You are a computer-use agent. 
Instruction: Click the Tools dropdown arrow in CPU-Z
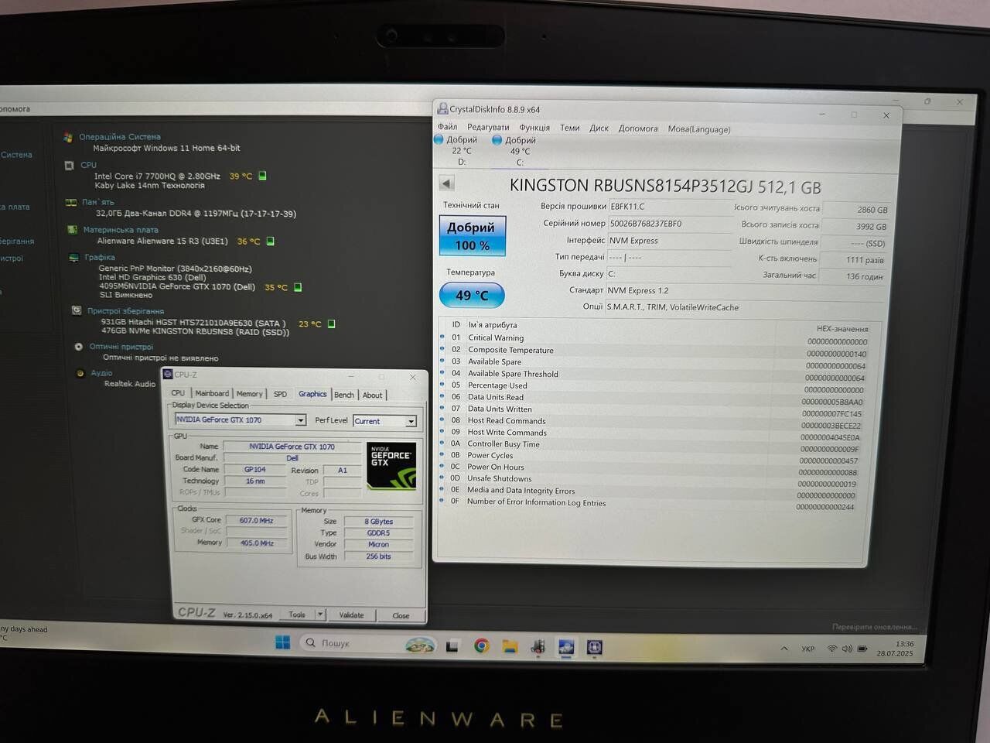click(x=320, y=615)
